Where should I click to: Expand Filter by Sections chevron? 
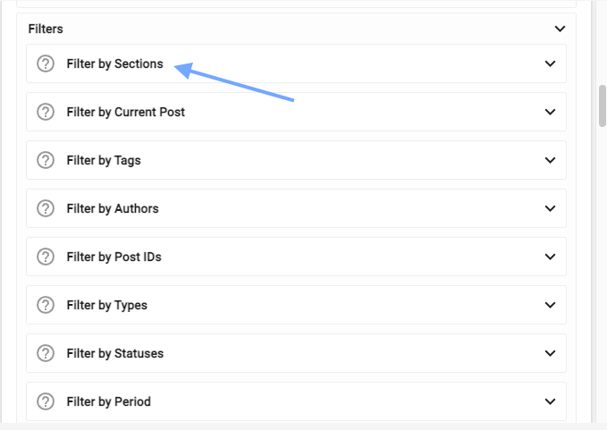coord(550,64)
